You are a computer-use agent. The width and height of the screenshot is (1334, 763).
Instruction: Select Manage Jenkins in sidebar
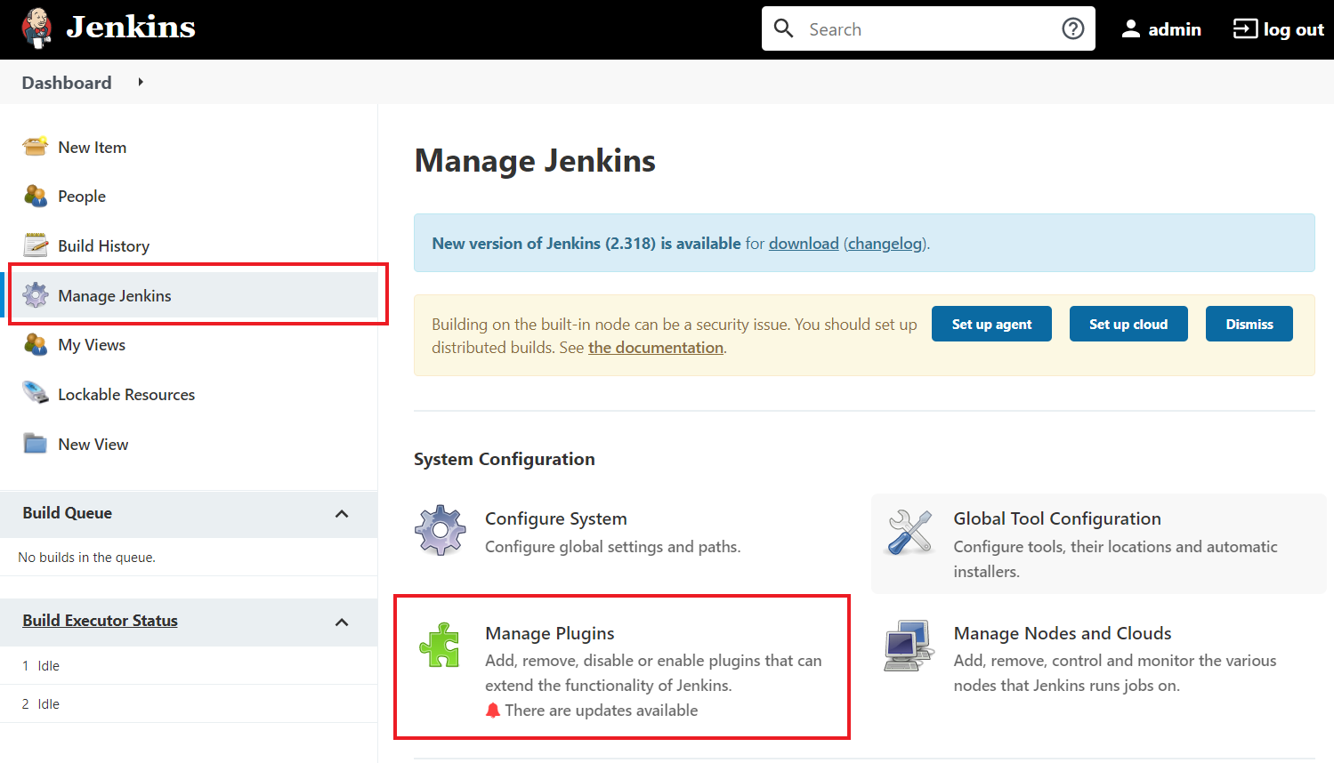pyautogui.click(x=115, y=296)
